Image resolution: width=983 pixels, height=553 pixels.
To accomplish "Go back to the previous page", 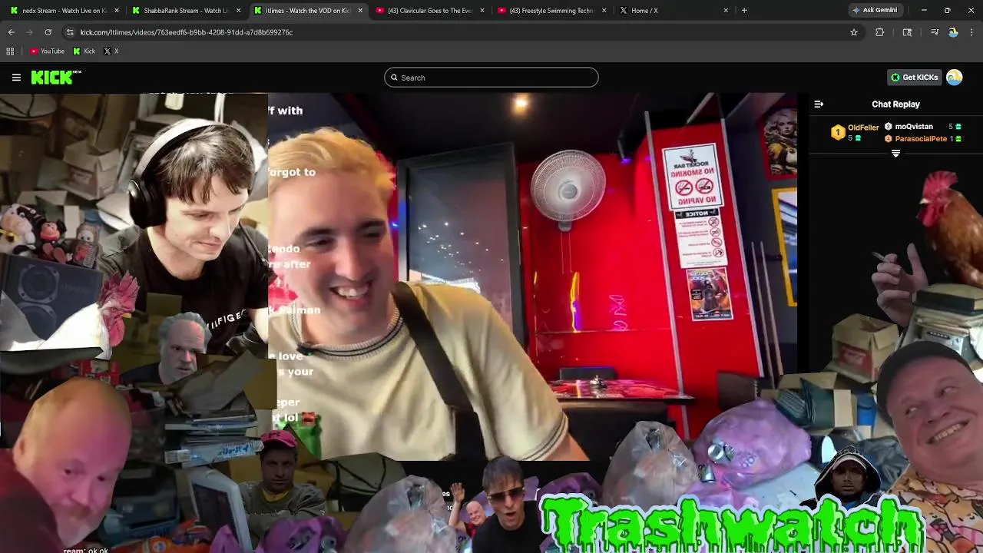I will tap(12, 32).
